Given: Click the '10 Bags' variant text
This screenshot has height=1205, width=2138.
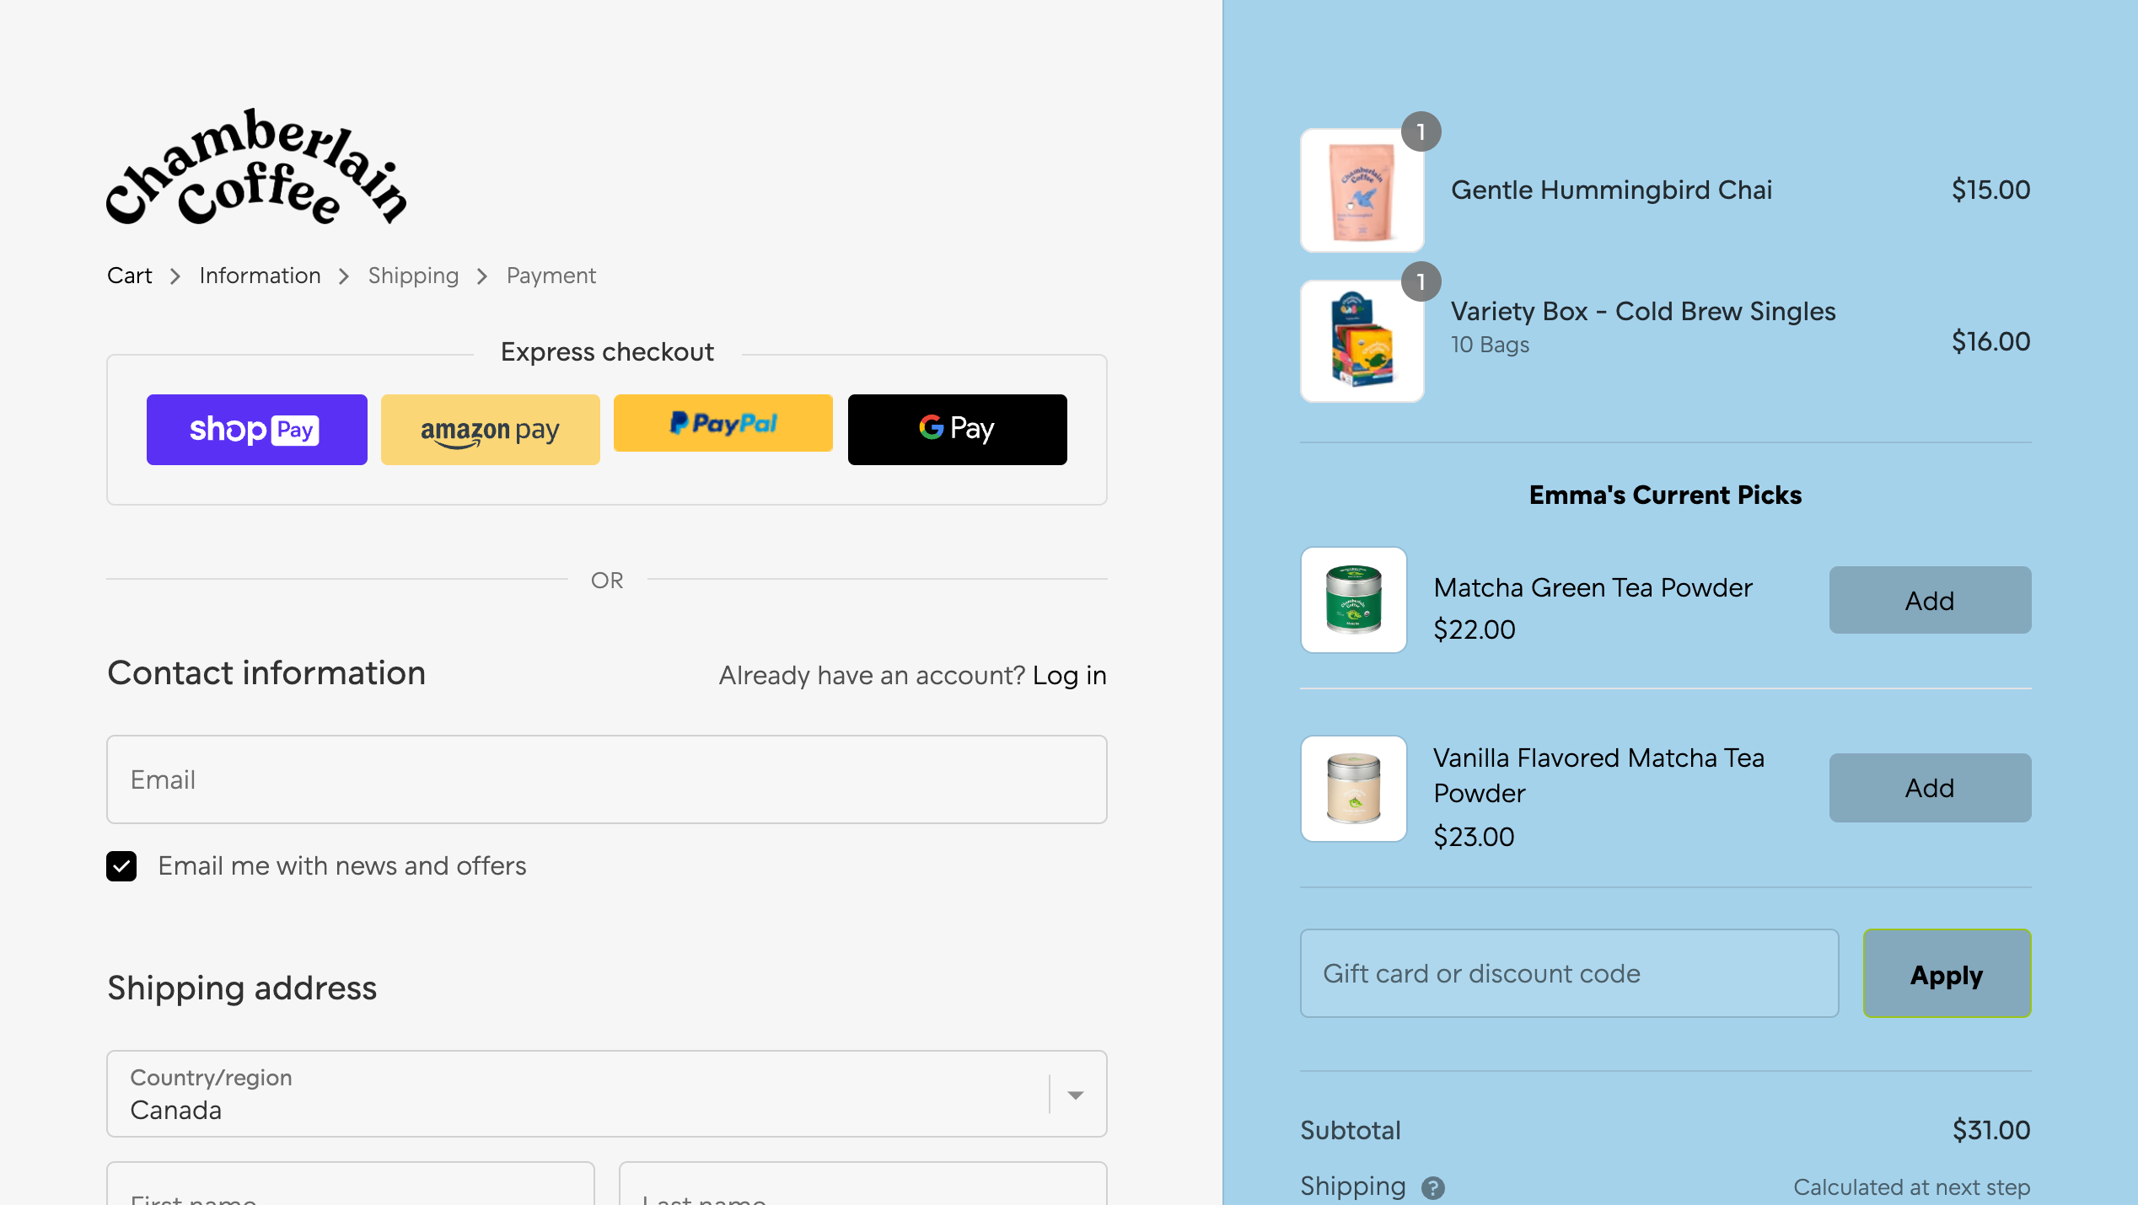Looking at the screenshot, I should point(1490,345).
